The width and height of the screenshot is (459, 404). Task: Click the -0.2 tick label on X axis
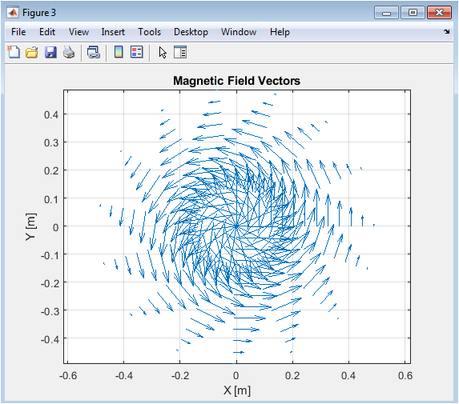coord(180,375)
